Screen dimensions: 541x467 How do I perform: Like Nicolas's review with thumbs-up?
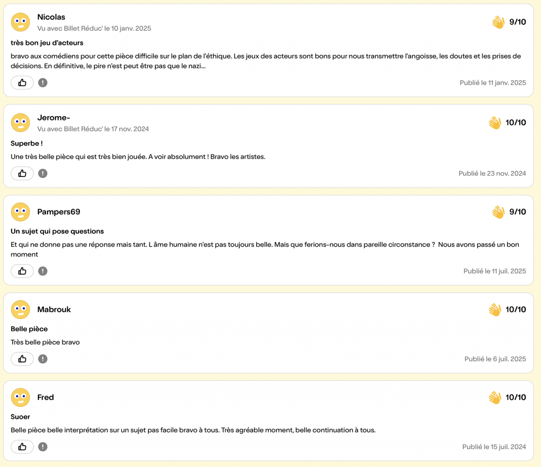22,82
